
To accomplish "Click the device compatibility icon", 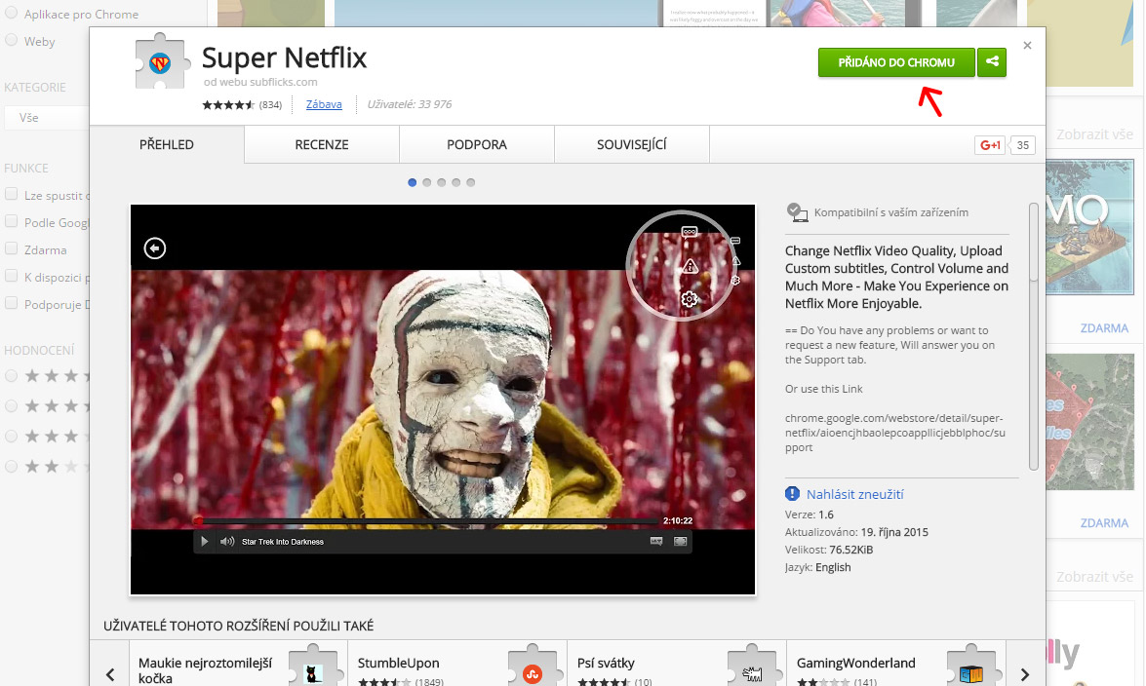I will pyautogui.click(x=797, y=212).
